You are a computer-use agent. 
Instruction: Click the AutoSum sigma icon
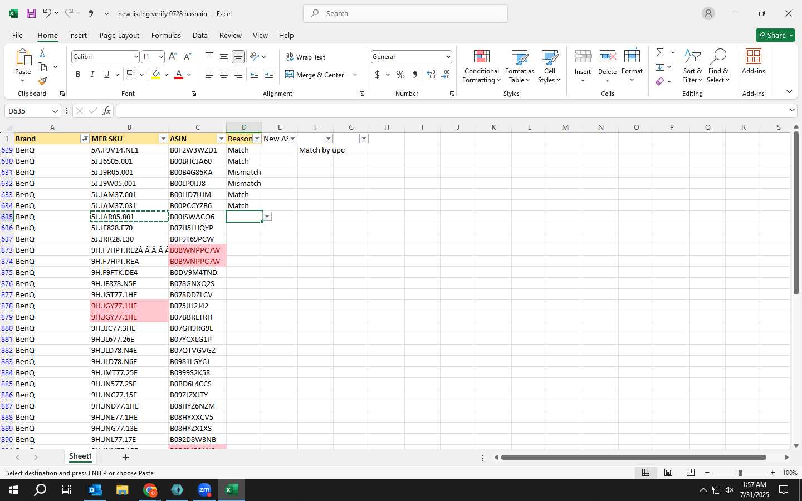point(660,52)
